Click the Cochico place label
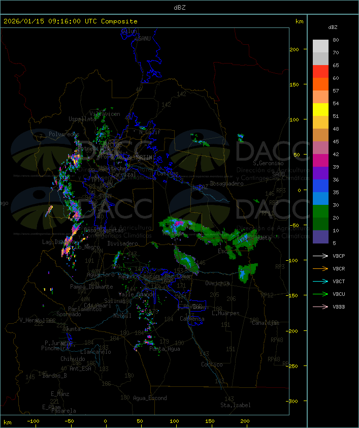This screenshot has height=428, width=359. pyautogui.click(x=212, y=364)
